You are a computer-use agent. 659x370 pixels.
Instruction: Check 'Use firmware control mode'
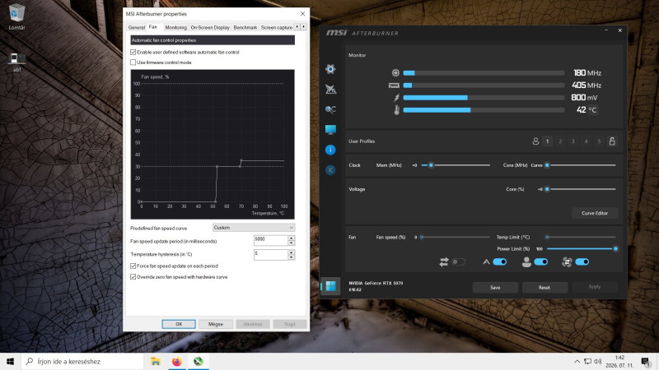point(133,62)
